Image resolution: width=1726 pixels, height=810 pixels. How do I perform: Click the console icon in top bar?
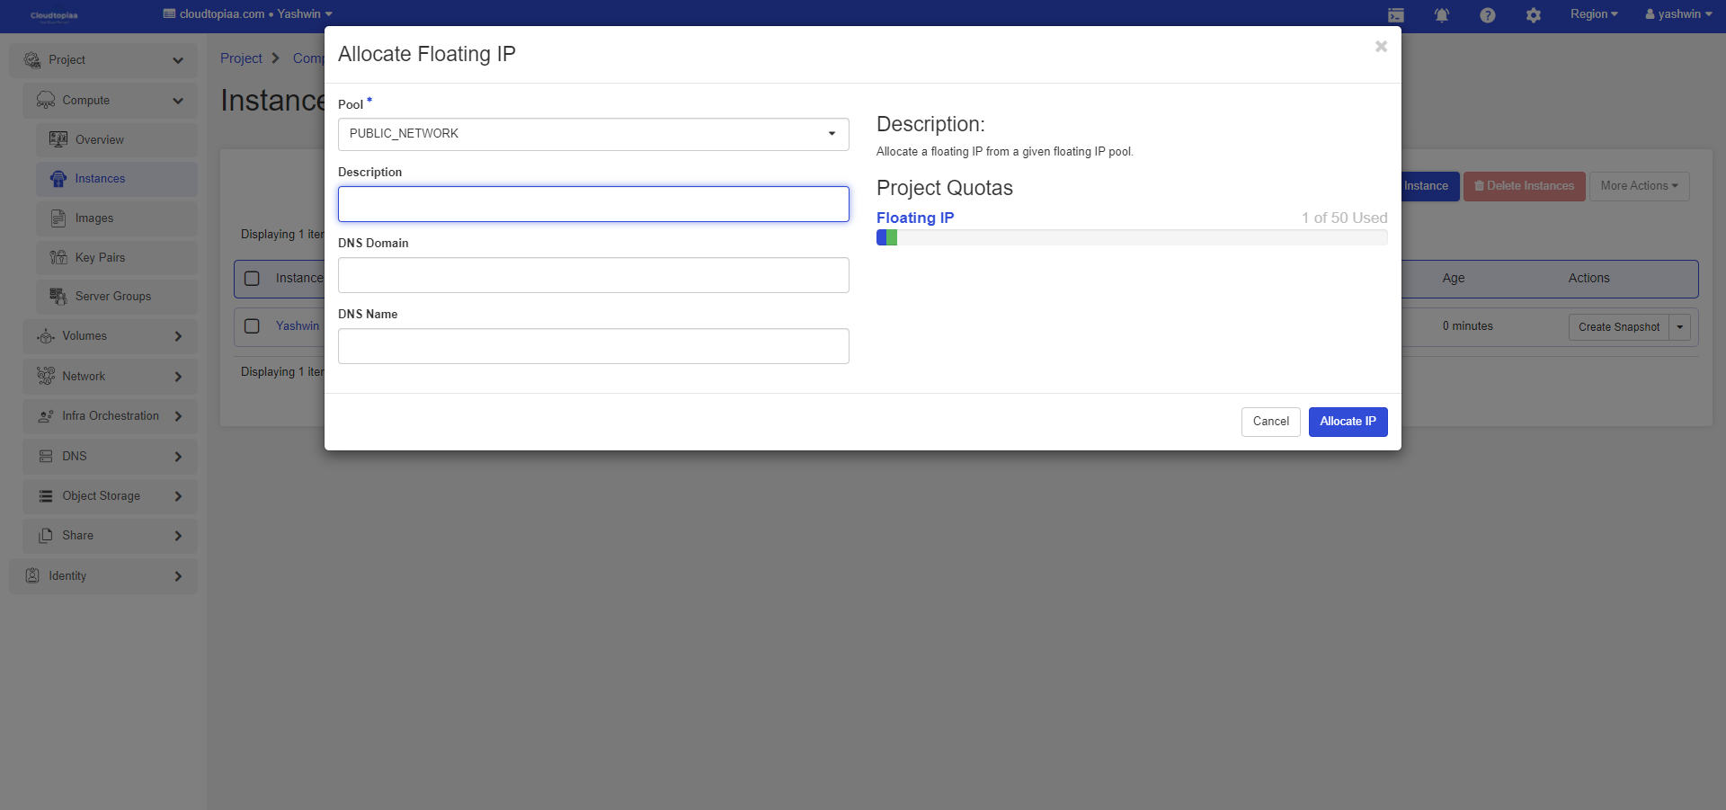point(1395,15)
